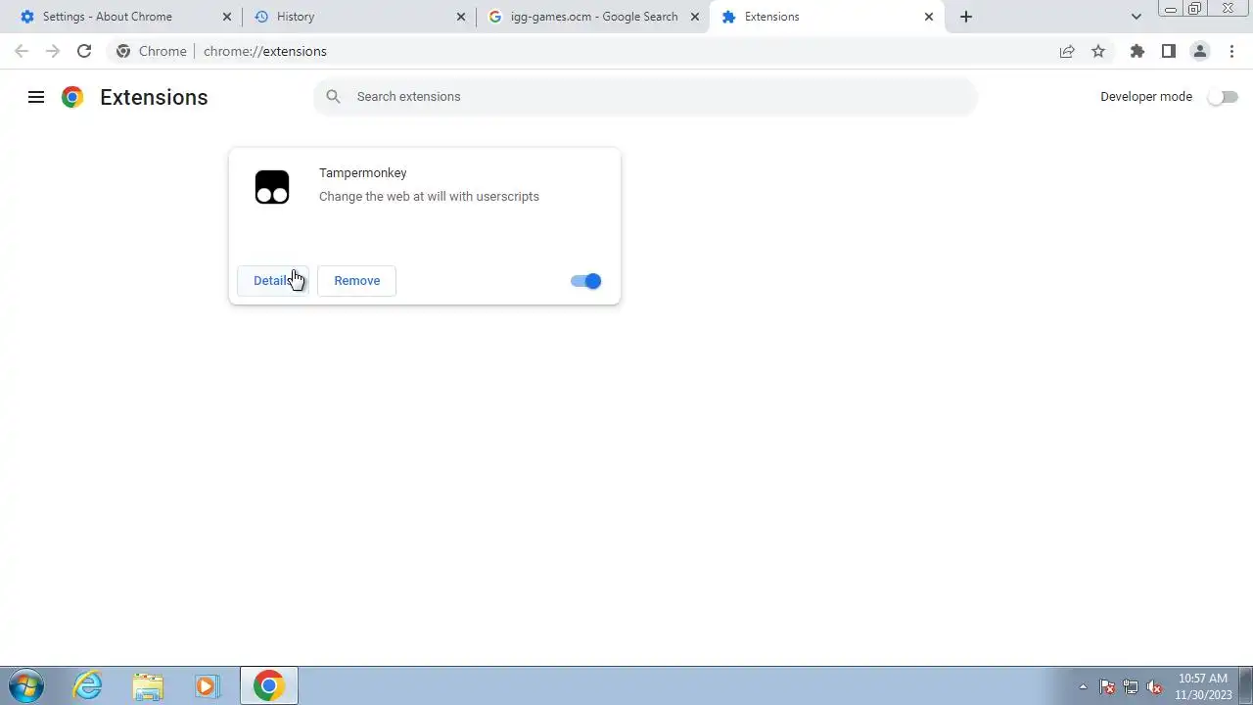Close the Extensions tab
This screenshot has width=1253, height=705.
[x=929, y=17]
